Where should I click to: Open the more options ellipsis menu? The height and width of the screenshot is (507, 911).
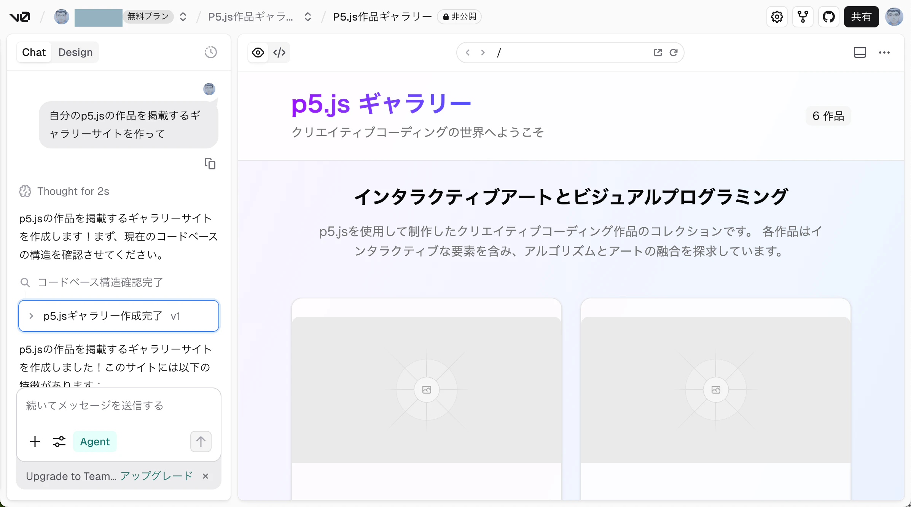(884, 53)
